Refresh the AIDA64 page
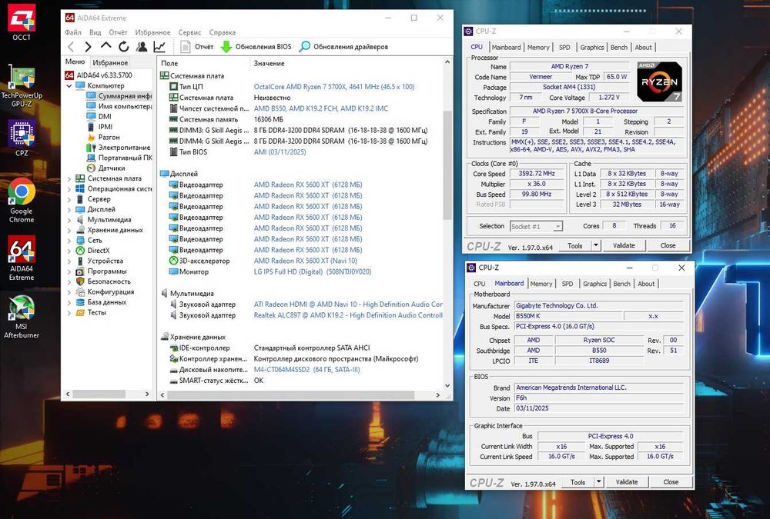 124,47
